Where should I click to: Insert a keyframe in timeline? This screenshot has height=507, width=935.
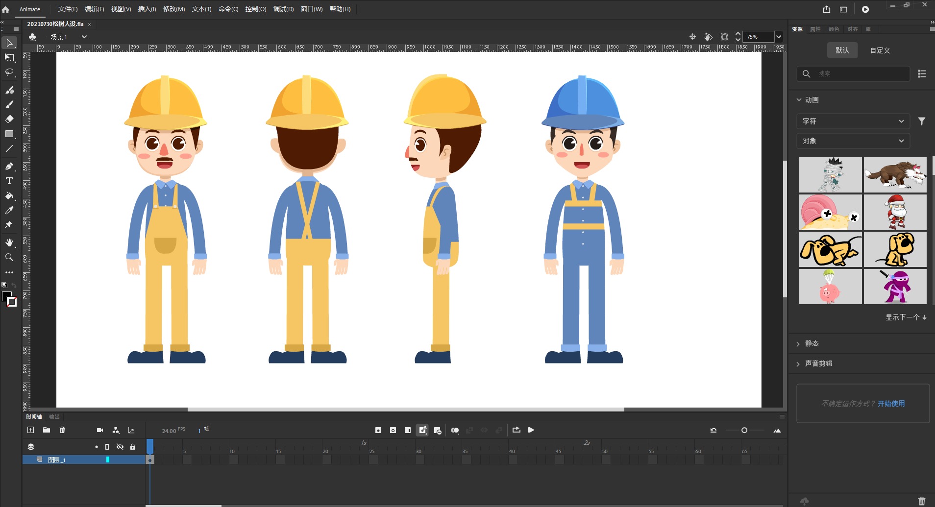coord(378,430)
